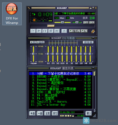
Task: Select playlist track 10 Janji/T.R. - Aurora
Action: pos(61,101)
